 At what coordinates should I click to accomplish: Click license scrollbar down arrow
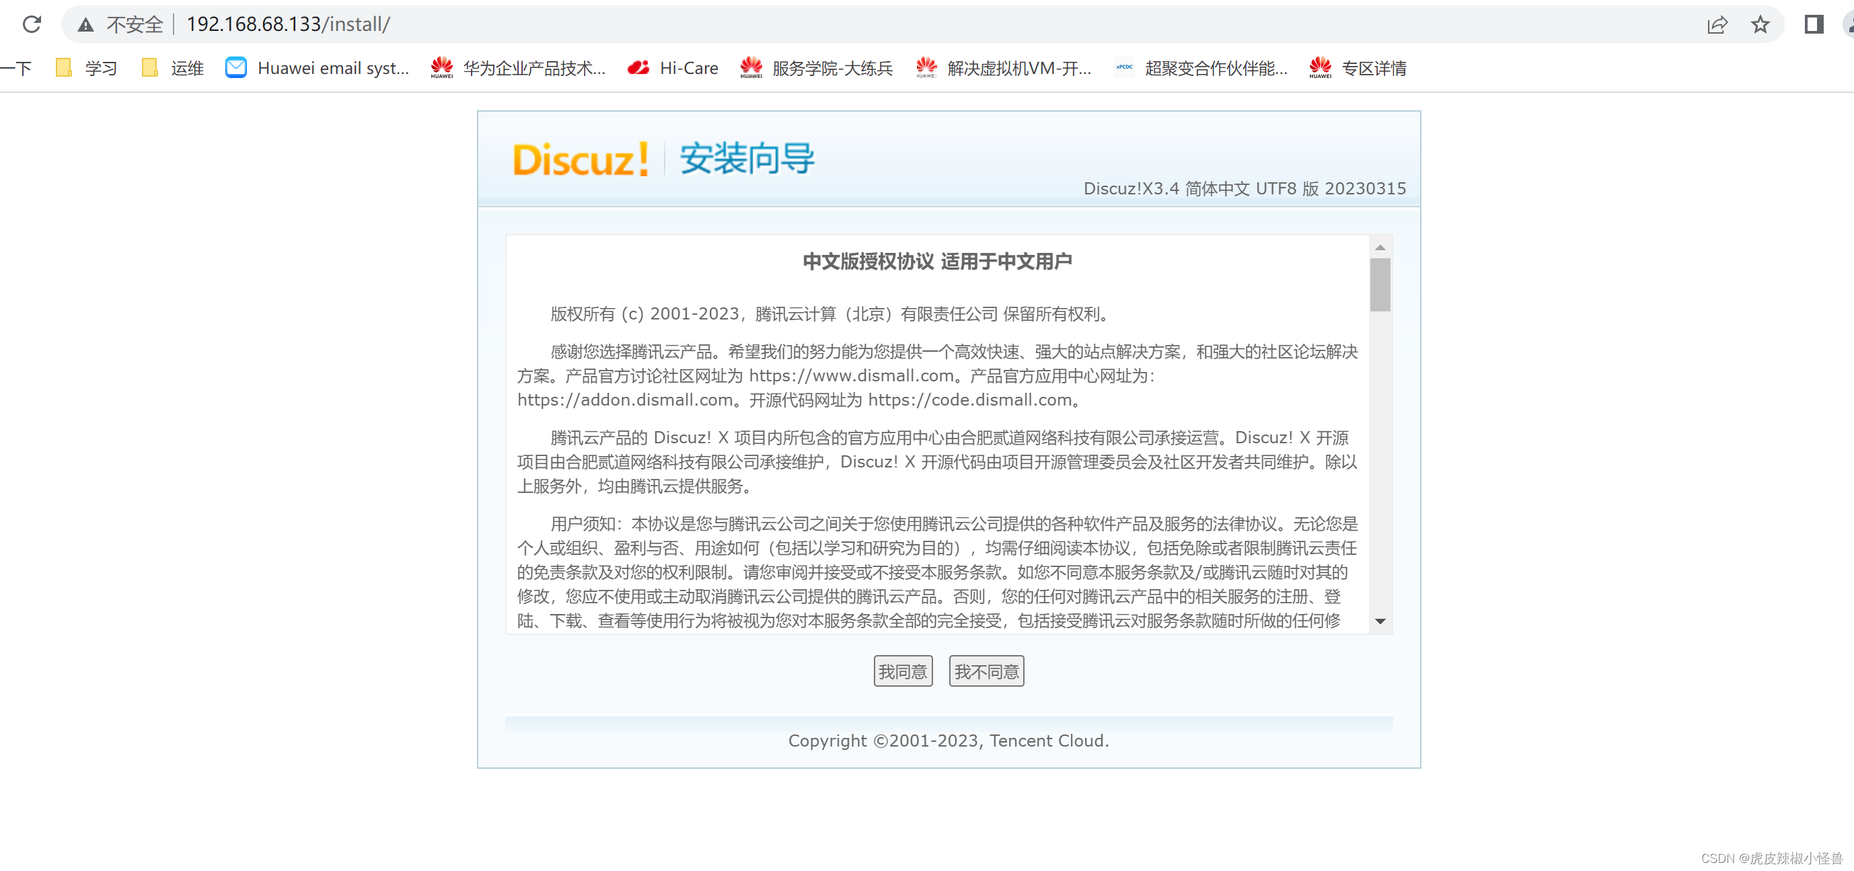(x=1380, y=621)
